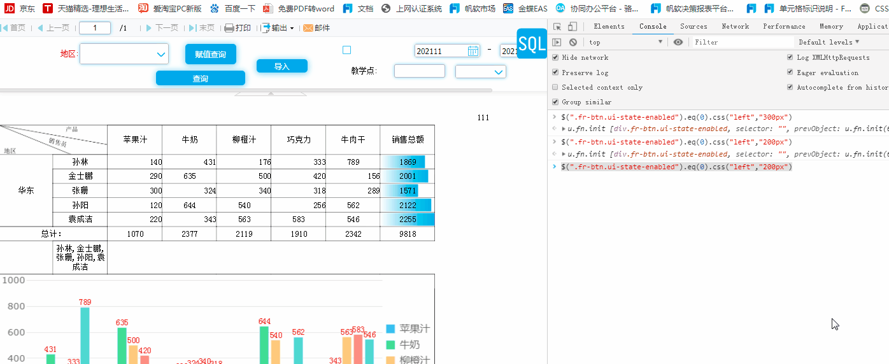This screenshot has height=364, width=889.
Task: Open the Network tab in DevTools
Action: [735, 27]
